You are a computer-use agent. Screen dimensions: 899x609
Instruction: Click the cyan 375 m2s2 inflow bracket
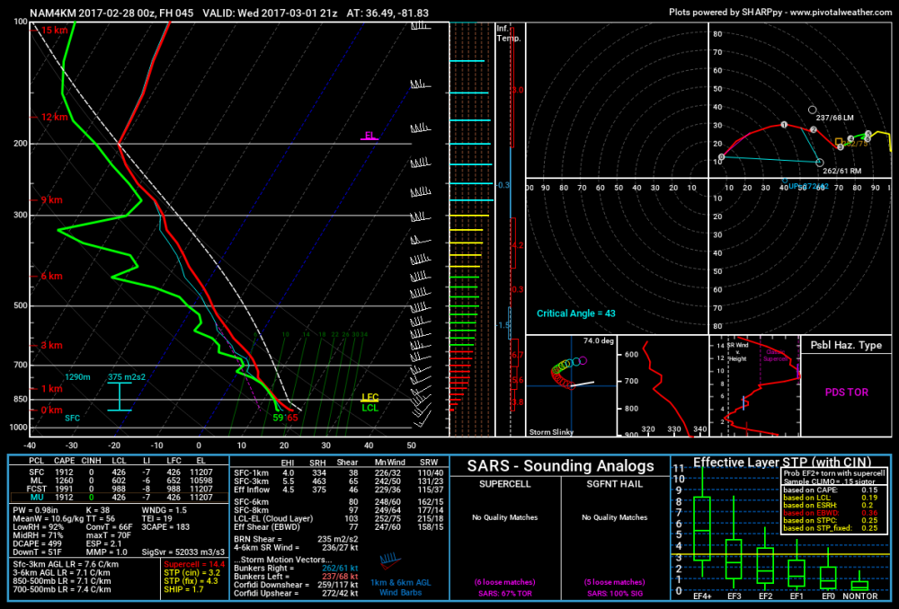(x=120, y=396)
